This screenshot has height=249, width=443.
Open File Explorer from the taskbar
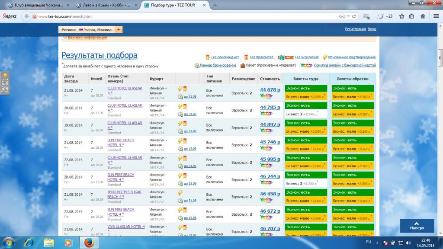48,243
